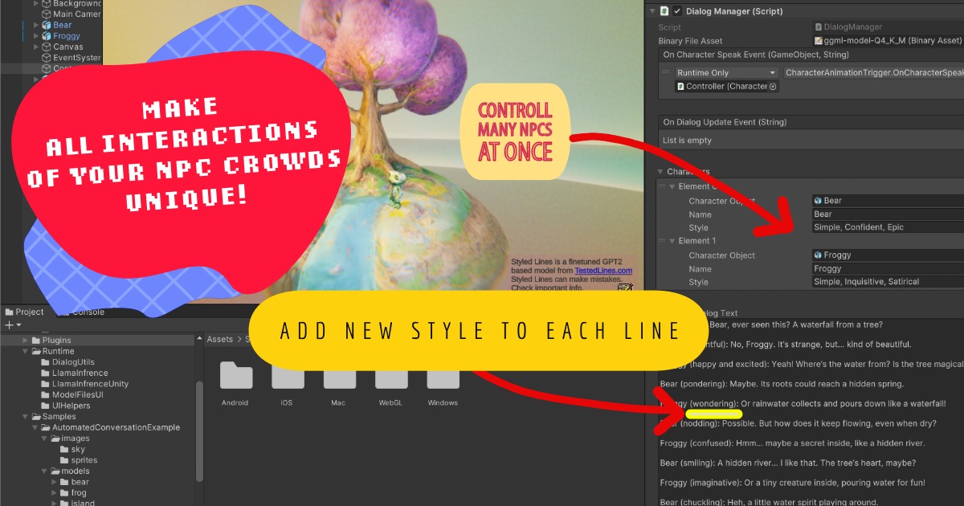964x506 pixels.
Task: Expand the Bear object in Hierarchy
Action: coord(36,26)
